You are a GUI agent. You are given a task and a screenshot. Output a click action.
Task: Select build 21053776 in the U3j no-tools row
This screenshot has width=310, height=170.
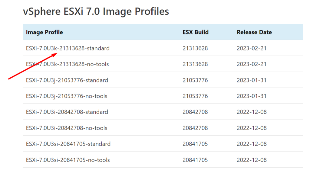[195, 96]
